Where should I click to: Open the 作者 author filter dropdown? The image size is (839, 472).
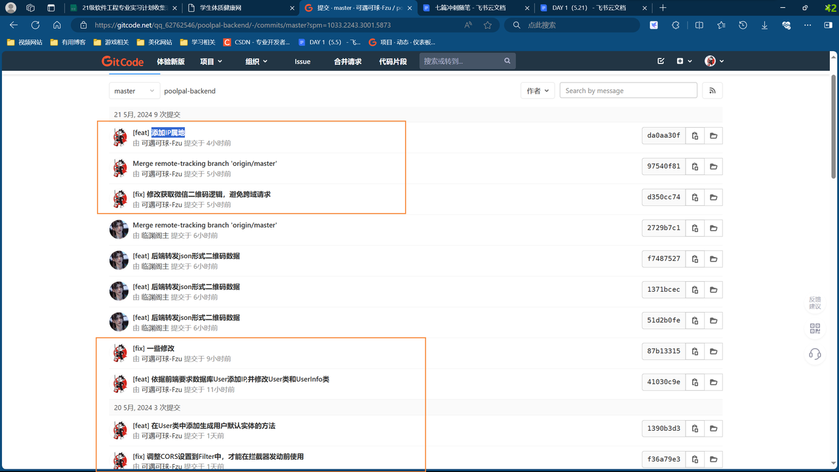pyautogui.click(x=538, y=91)
